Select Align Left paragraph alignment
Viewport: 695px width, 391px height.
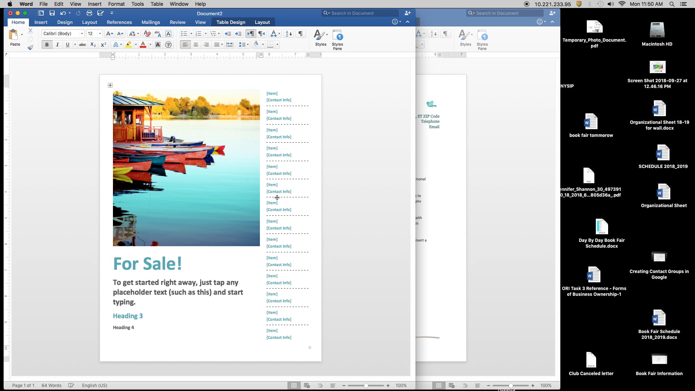pyautogui.click(x=185, y=45)
